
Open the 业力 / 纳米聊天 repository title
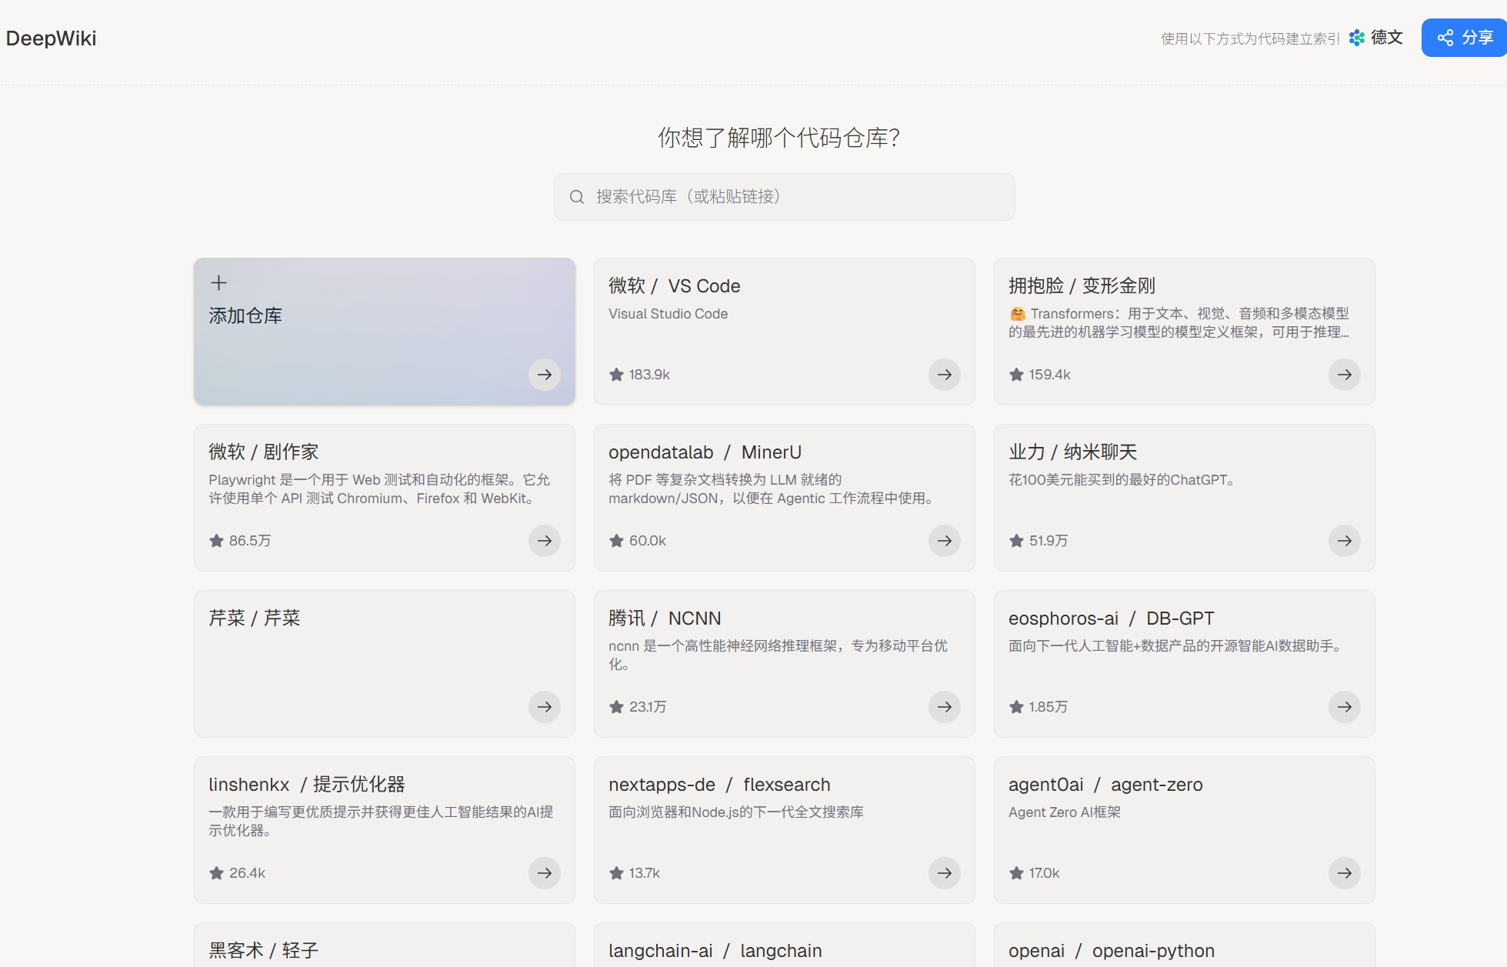pyautogui.click(x=1073, y=452)
